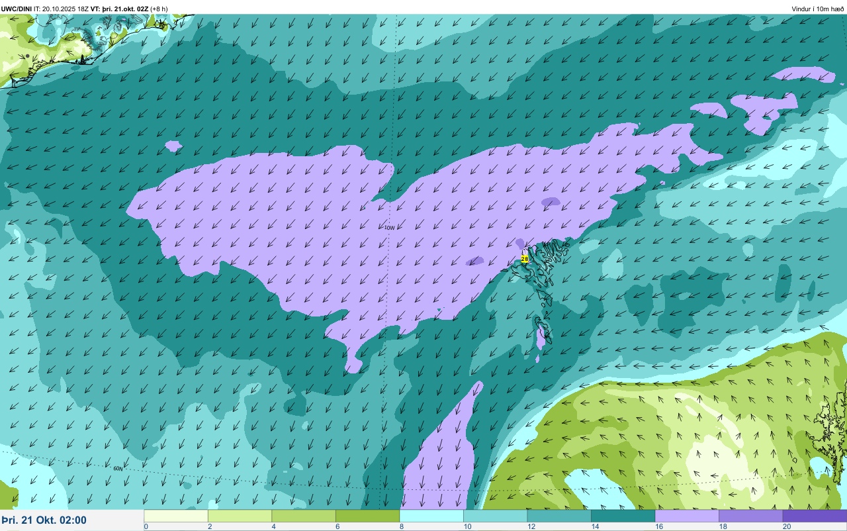Click the 'Þri. 21 Okt. 02:00' date label
The width and height of the screenshot is (847, 531).
pyautogui.click(x=44, y=520)
